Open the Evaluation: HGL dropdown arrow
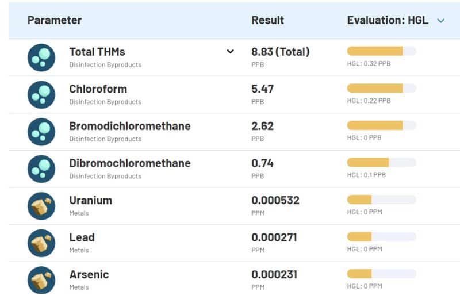 [x=441, y=21]
